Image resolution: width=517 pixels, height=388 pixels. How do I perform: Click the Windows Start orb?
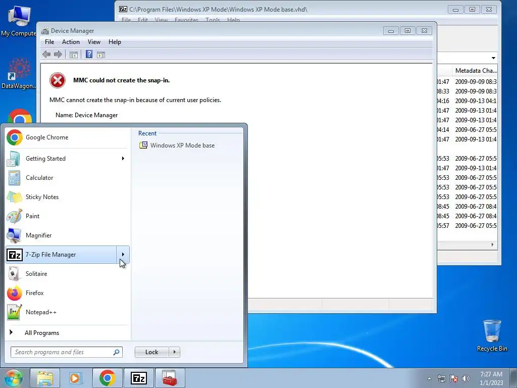(14, 378)
